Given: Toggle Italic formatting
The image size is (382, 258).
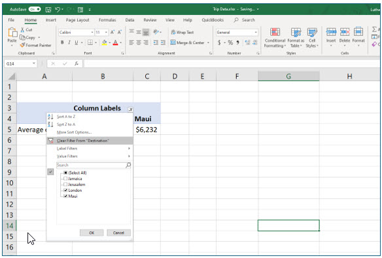Looking at the screenshot, I should click(69, 43).
